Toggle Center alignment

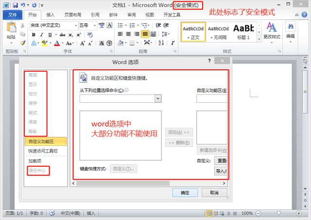[128, 34]
